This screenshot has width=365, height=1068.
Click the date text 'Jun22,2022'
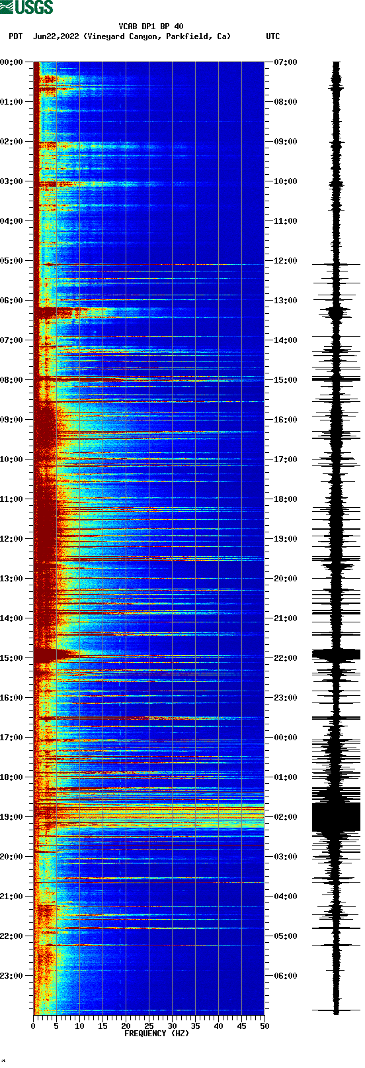click(x=56, y=36)
